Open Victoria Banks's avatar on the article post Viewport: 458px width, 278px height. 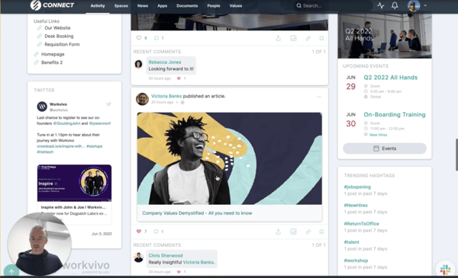(142, 99)
